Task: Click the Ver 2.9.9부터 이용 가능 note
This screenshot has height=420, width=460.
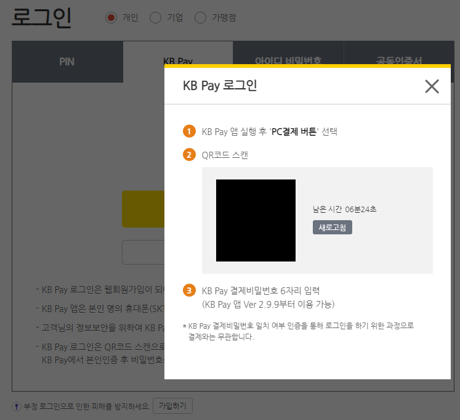Action: (x=268, y=304)
